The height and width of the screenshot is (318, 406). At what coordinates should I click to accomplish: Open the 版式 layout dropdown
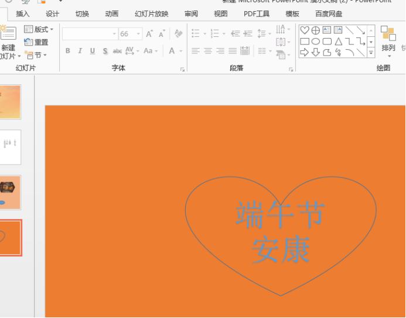[x=39, y=29]
